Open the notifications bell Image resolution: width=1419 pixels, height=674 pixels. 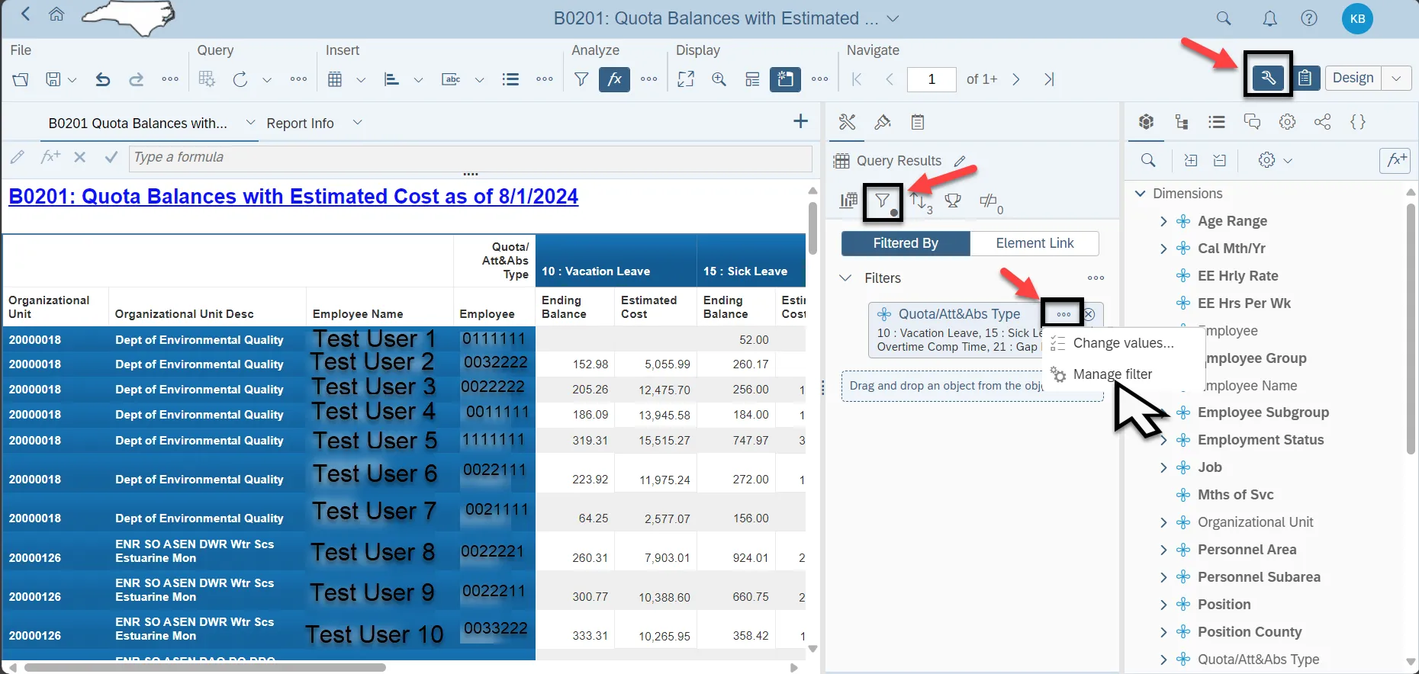pyautogui.click(x=1269, y=18)
